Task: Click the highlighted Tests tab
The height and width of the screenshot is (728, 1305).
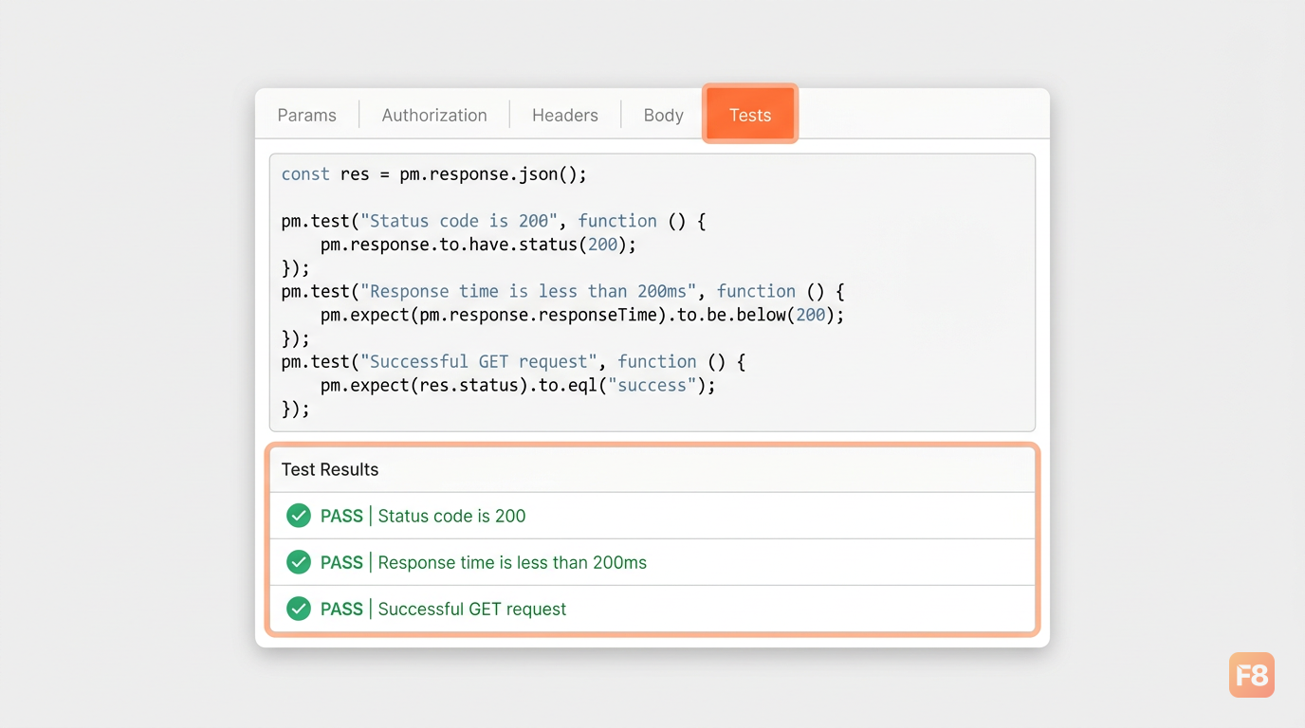Action: coord(750,115)
